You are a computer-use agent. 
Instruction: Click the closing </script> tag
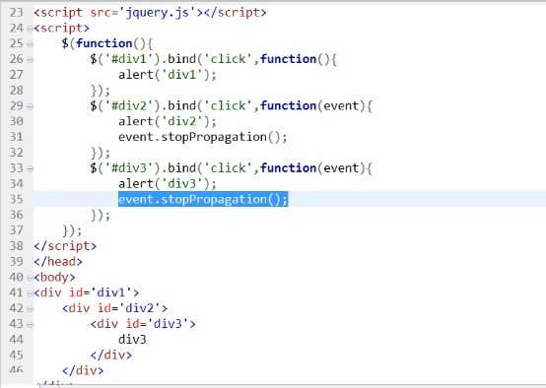pyautogui.click(x=65, y=246)
